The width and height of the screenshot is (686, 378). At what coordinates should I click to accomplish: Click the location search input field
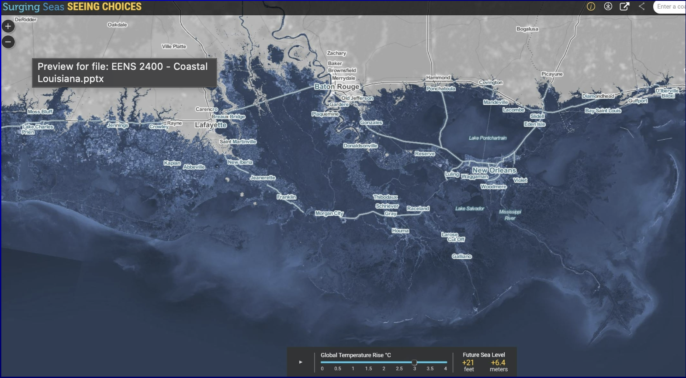tap(670, 7)
